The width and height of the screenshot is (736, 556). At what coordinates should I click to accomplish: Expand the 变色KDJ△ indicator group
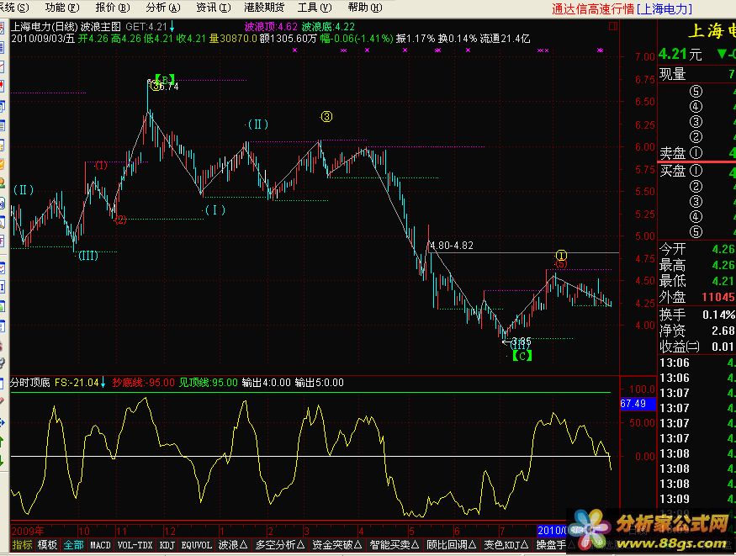506,545
